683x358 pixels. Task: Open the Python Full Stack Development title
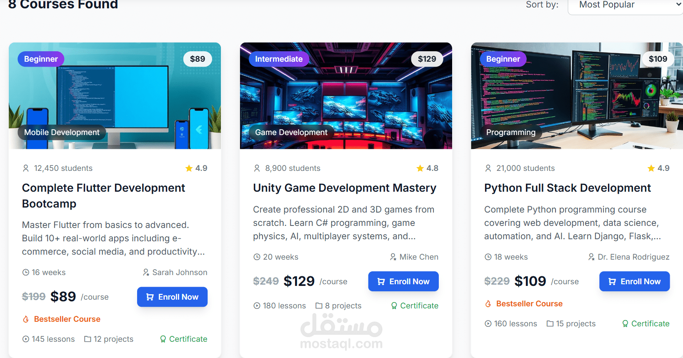pos(567,188)
